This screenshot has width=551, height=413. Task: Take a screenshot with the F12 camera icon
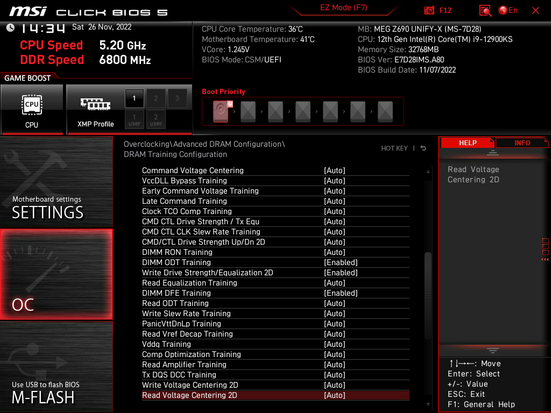click(x=429, y=11)
